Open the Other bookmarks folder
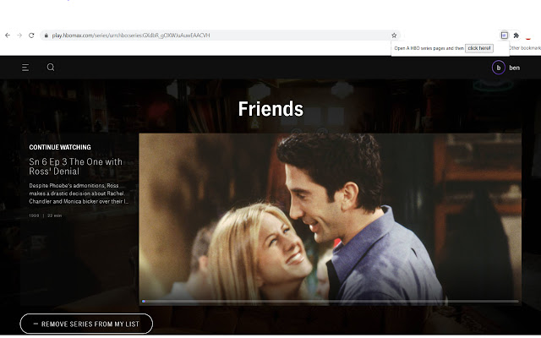The height and width of the screenshot is (338, 541). coord(524,48)
